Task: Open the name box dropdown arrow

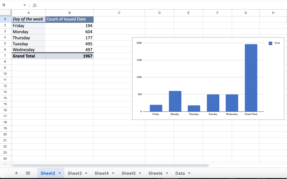Action: click(24, 5)
